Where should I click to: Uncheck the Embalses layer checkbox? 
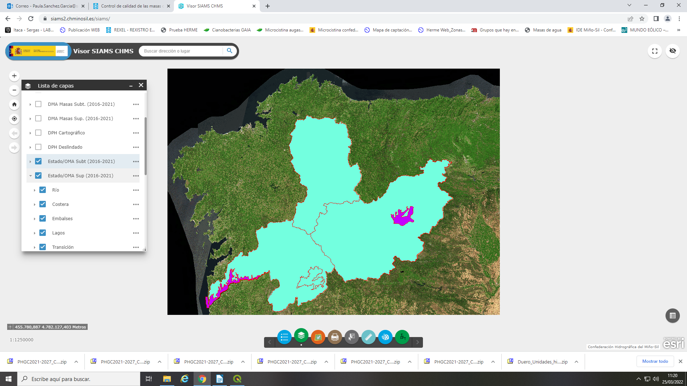click(43, 218)
